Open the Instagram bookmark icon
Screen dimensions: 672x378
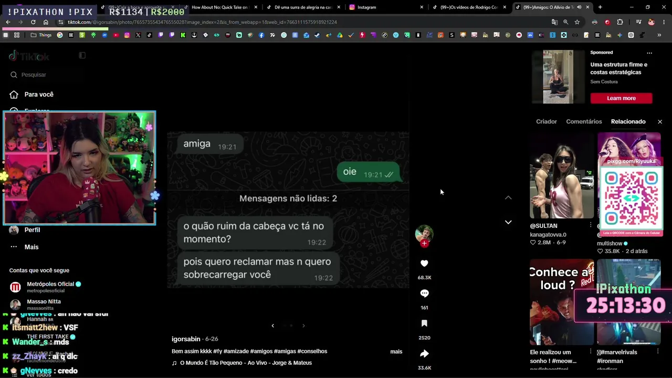pos(127,35)
